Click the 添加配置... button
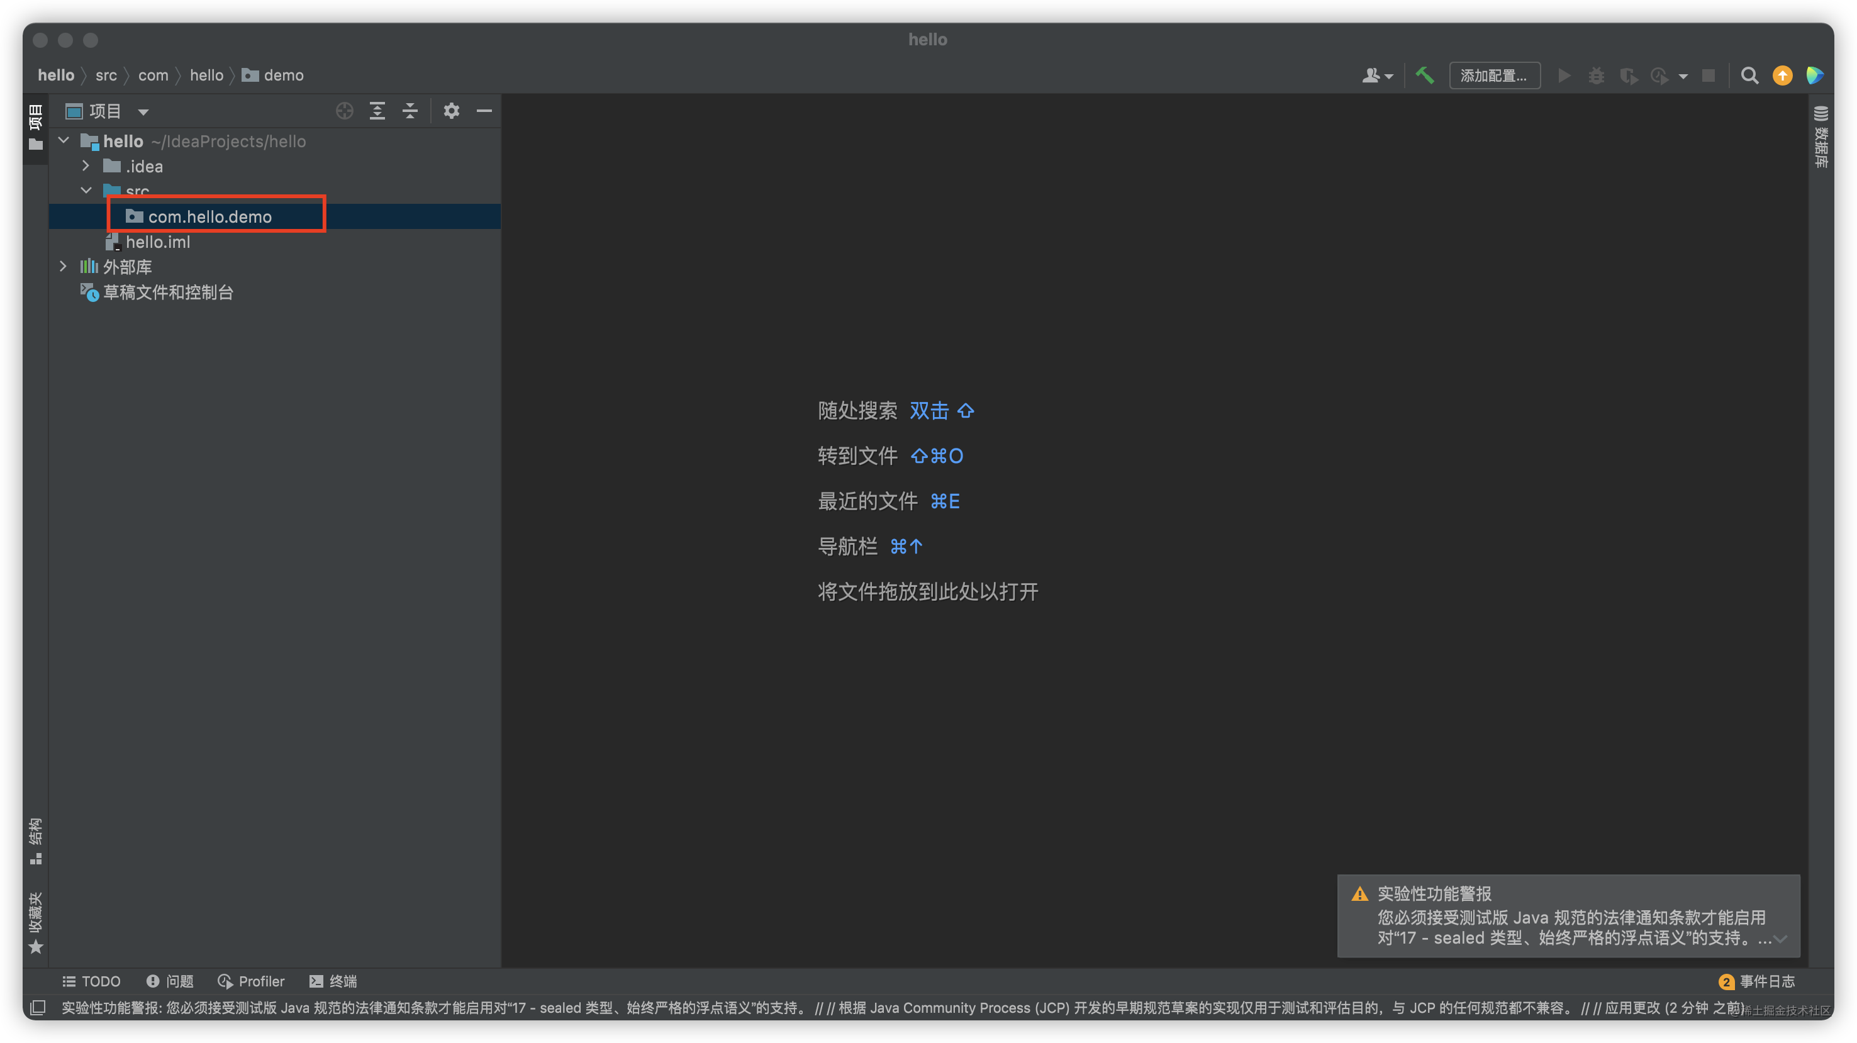Viewport: 1857px width, 1043px height. (1495, 75)
